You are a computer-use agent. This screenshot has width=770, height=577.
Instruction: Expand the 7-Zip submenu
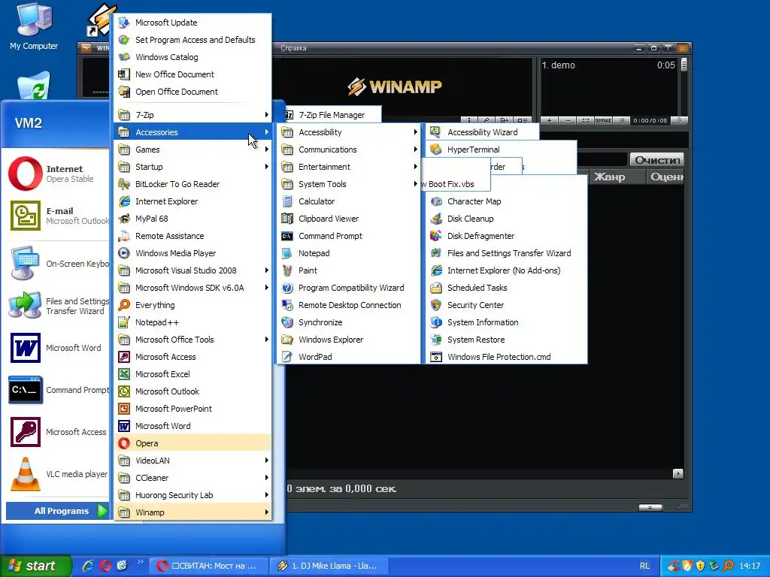[x=192, y=115]
